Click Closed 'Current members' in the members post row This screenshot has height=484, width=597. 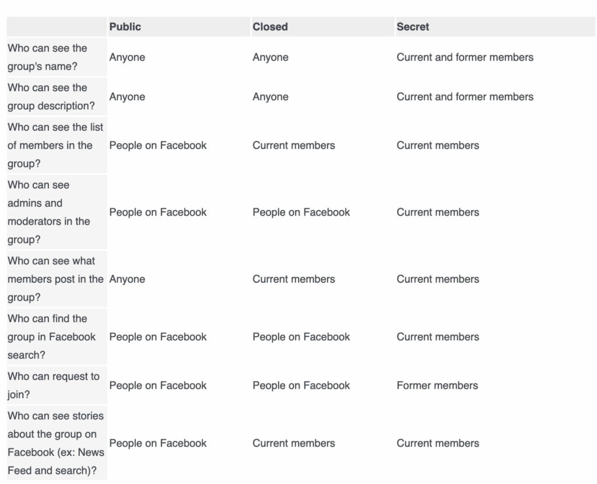294,279
